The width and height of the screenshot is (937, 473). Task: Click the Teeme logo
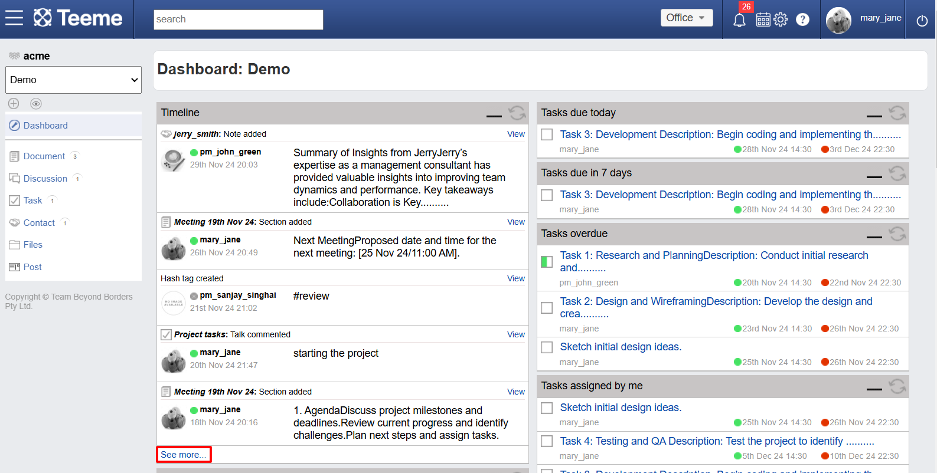coord(78,18)
